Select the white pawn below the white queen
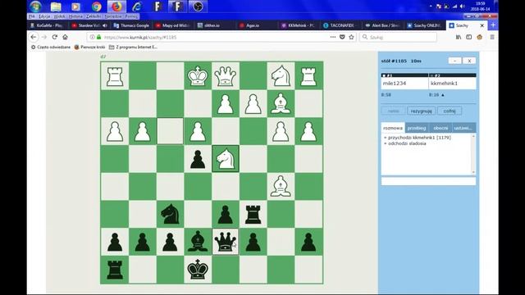Image resolution: width=525 pixels, height=295 pixels. point(226,104)
